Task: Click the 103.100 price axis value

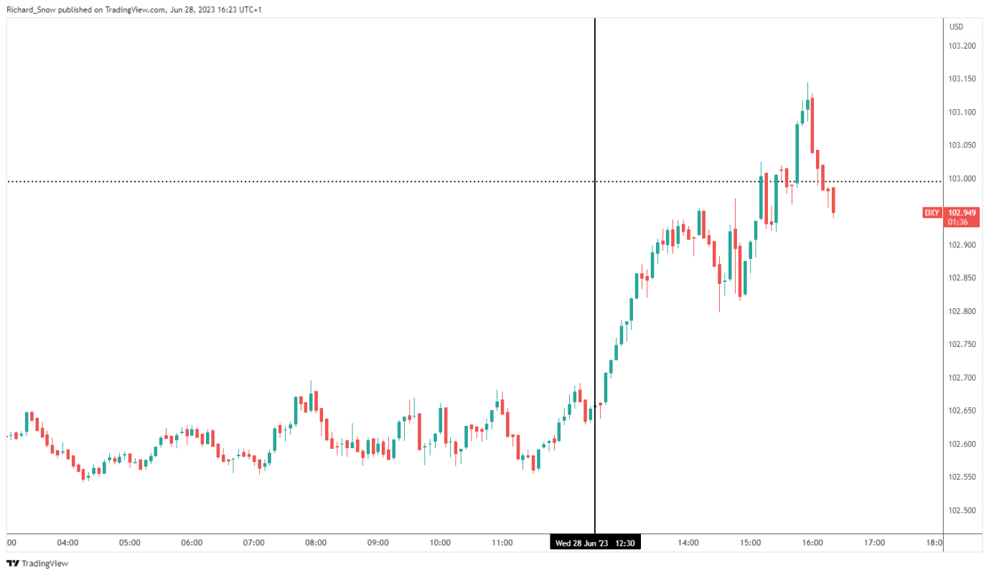Action: (x=962, y=113)
